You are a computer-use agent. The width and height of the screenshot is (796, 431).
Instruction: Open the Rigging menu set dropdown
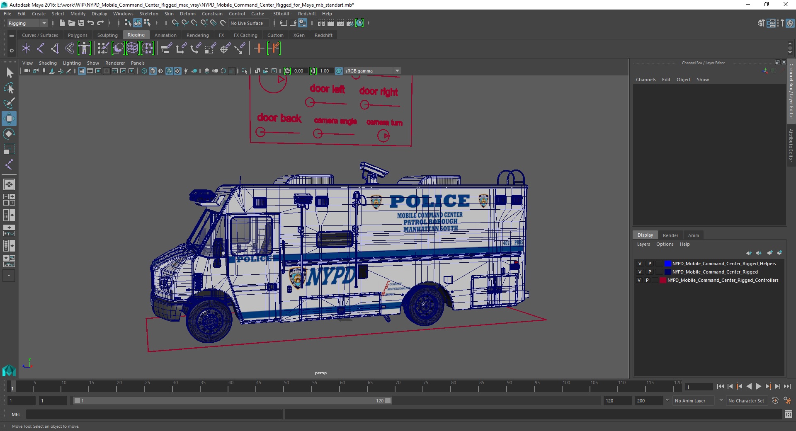(x=27, y=23)
